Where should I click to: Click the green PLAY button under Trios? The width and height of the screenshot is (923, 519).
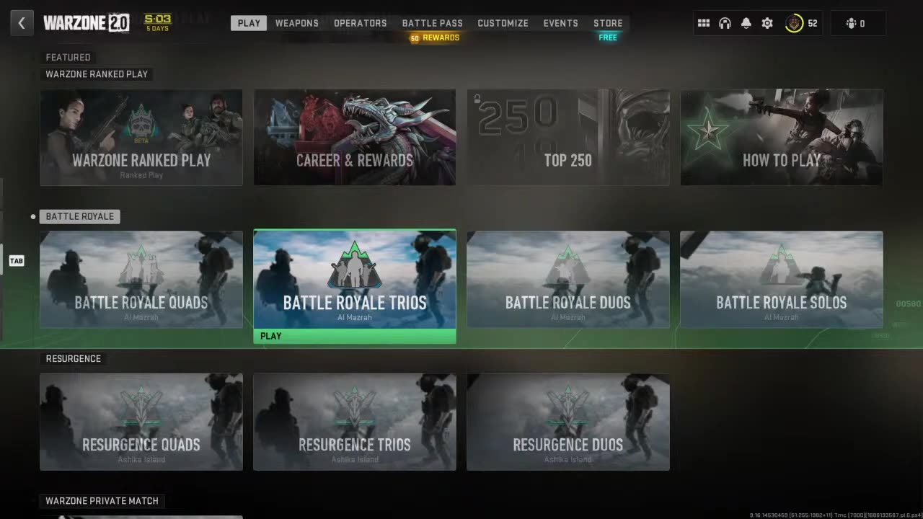click(355, 336)
